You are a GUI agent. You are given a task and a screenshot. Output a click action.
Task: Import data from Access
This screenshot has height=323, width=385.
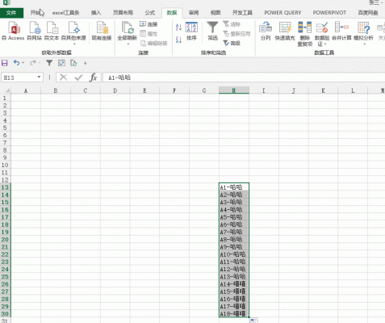[x=13, y=31]
